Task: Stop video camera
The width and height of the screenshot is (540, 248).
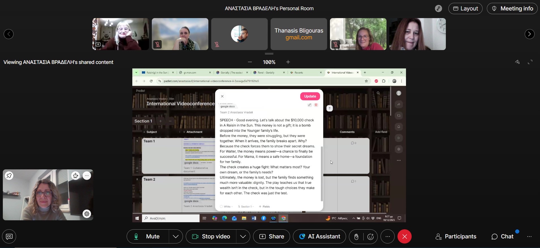Action: click(x=211, y=237)
